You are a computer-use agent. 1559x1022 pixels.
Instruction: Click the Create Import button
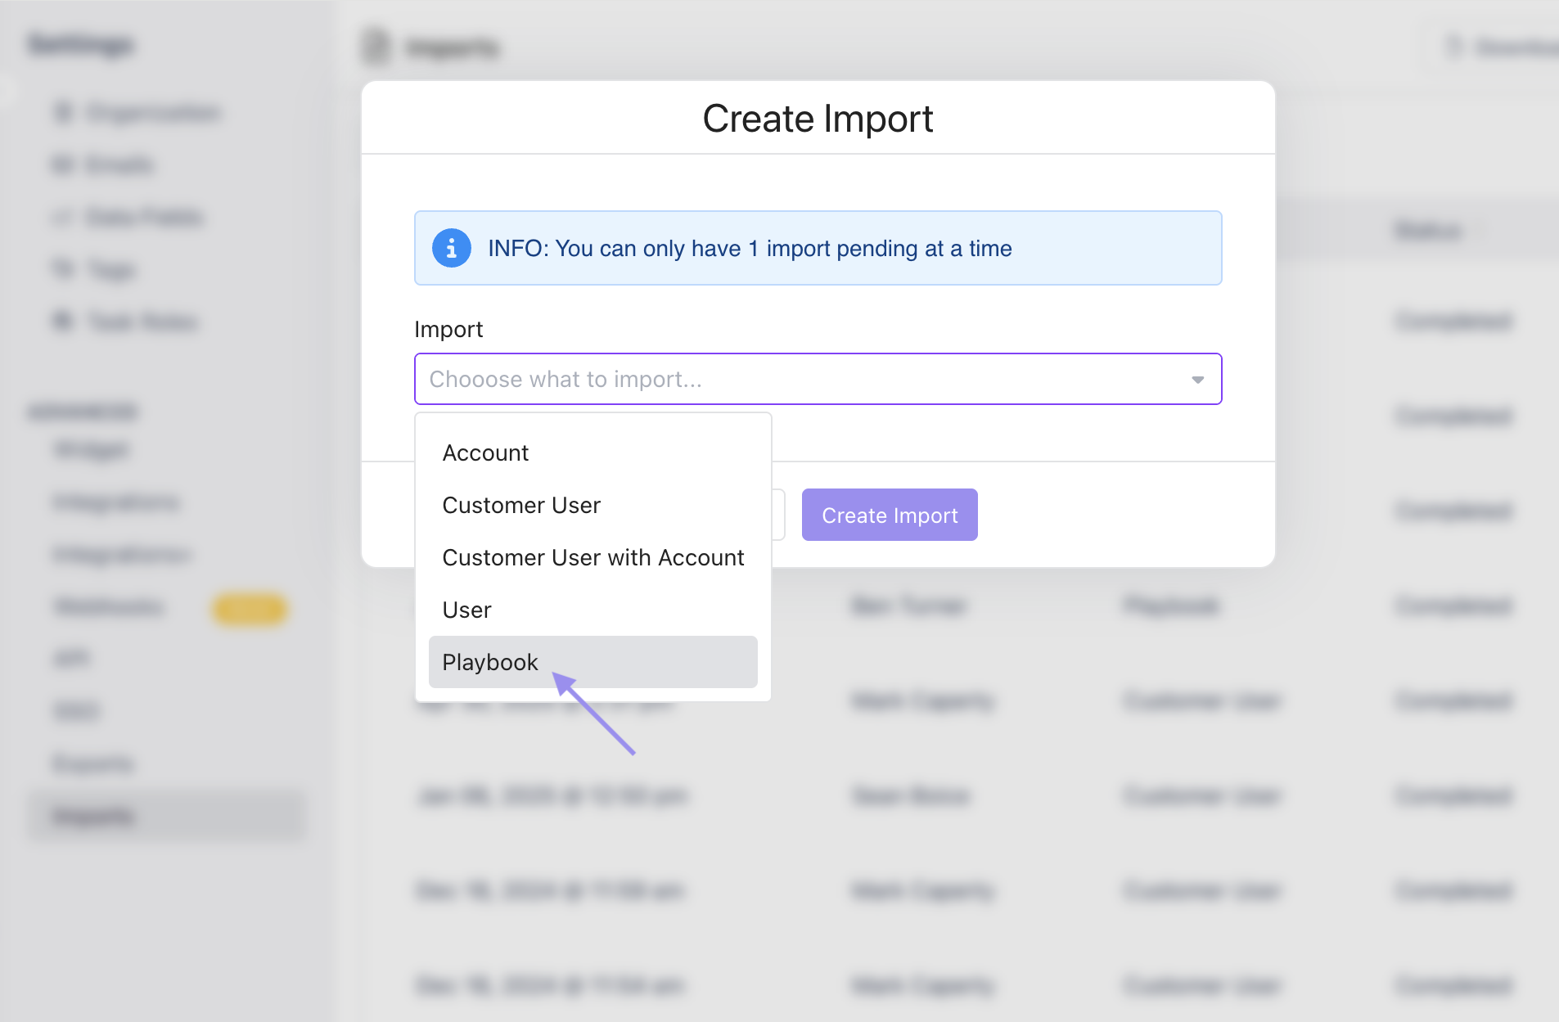[x=890, y=514]
